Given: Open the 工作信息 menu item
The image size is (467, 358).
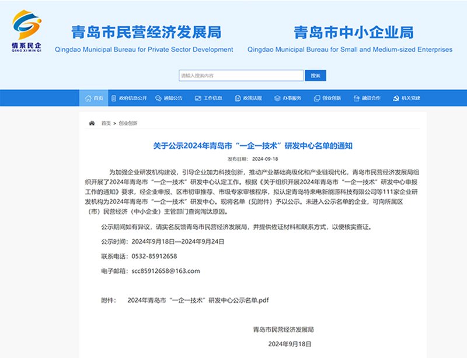Looking at the screenshot, I should [x=208, y=98].
